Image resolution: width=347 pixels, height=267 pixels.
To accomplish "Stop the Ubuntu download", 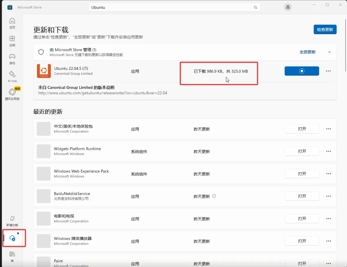I will [302, 71].
